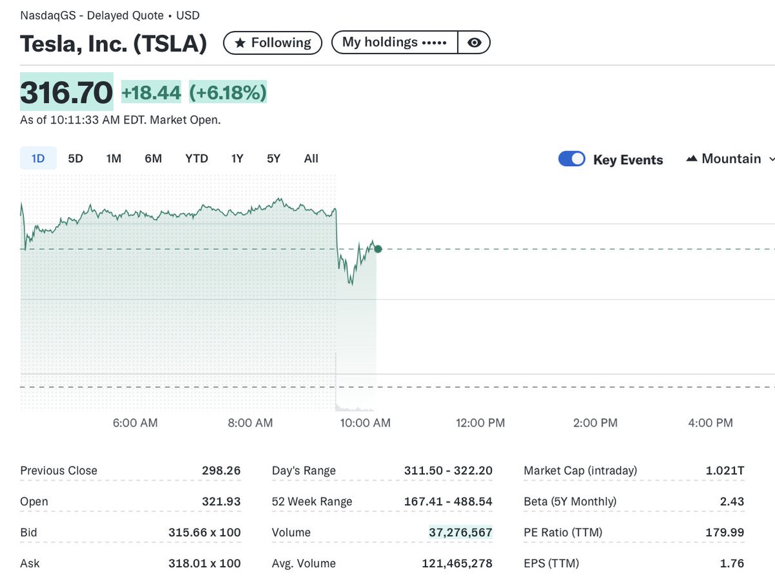775x588 pixels.
Task: Click Avg. Volume value 121,465,278
Action: [457, 563]
